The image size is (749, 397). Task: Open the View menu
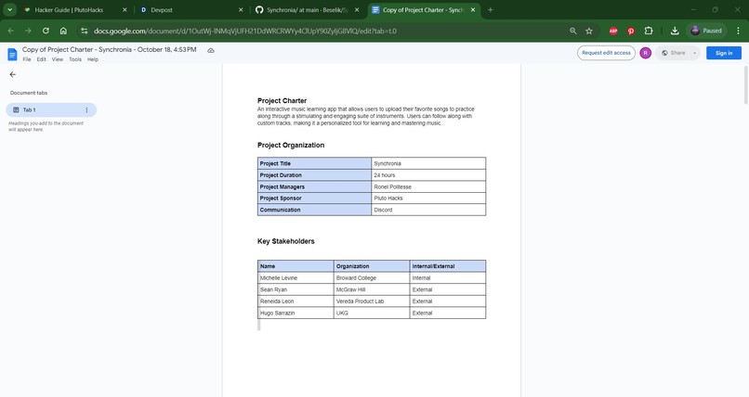(x=58, y=59)
